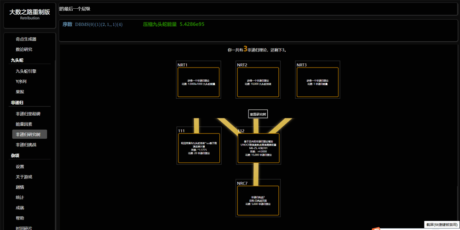460x230 pixels.
Task: Select the highlighted 非递归研究树 tab
Action: click(x=29, y=135)
